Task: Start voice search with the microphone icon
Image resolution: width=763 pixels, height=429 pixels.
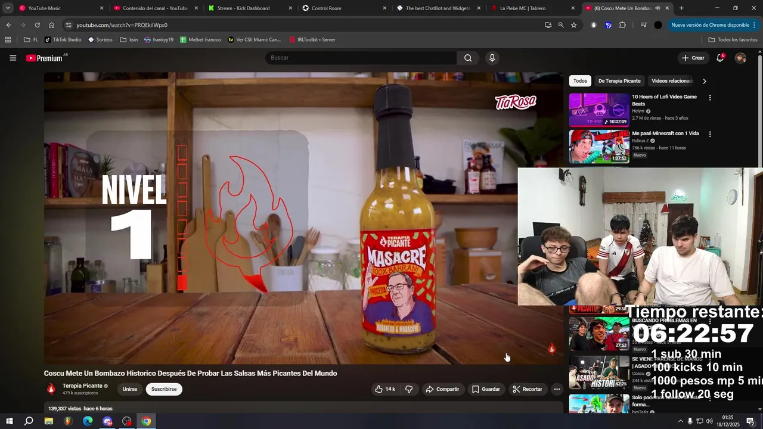Action: click(x=492, y=58)
